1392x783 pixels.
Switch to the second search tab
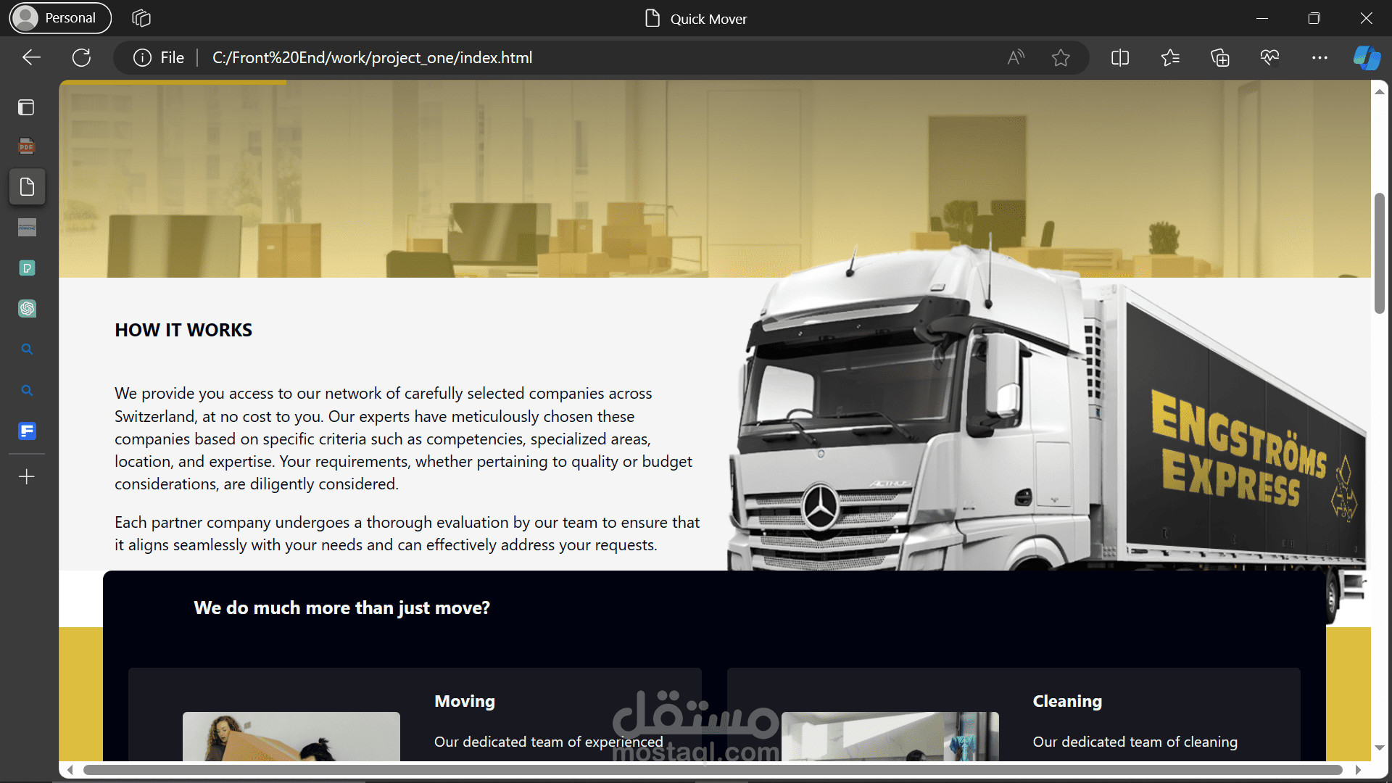tap(27, 390)
